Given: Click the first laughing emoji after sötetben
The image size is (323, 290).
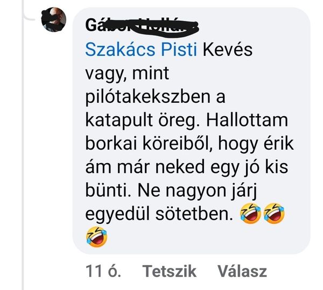Looking at the screenshot, I should coord(250,213).
